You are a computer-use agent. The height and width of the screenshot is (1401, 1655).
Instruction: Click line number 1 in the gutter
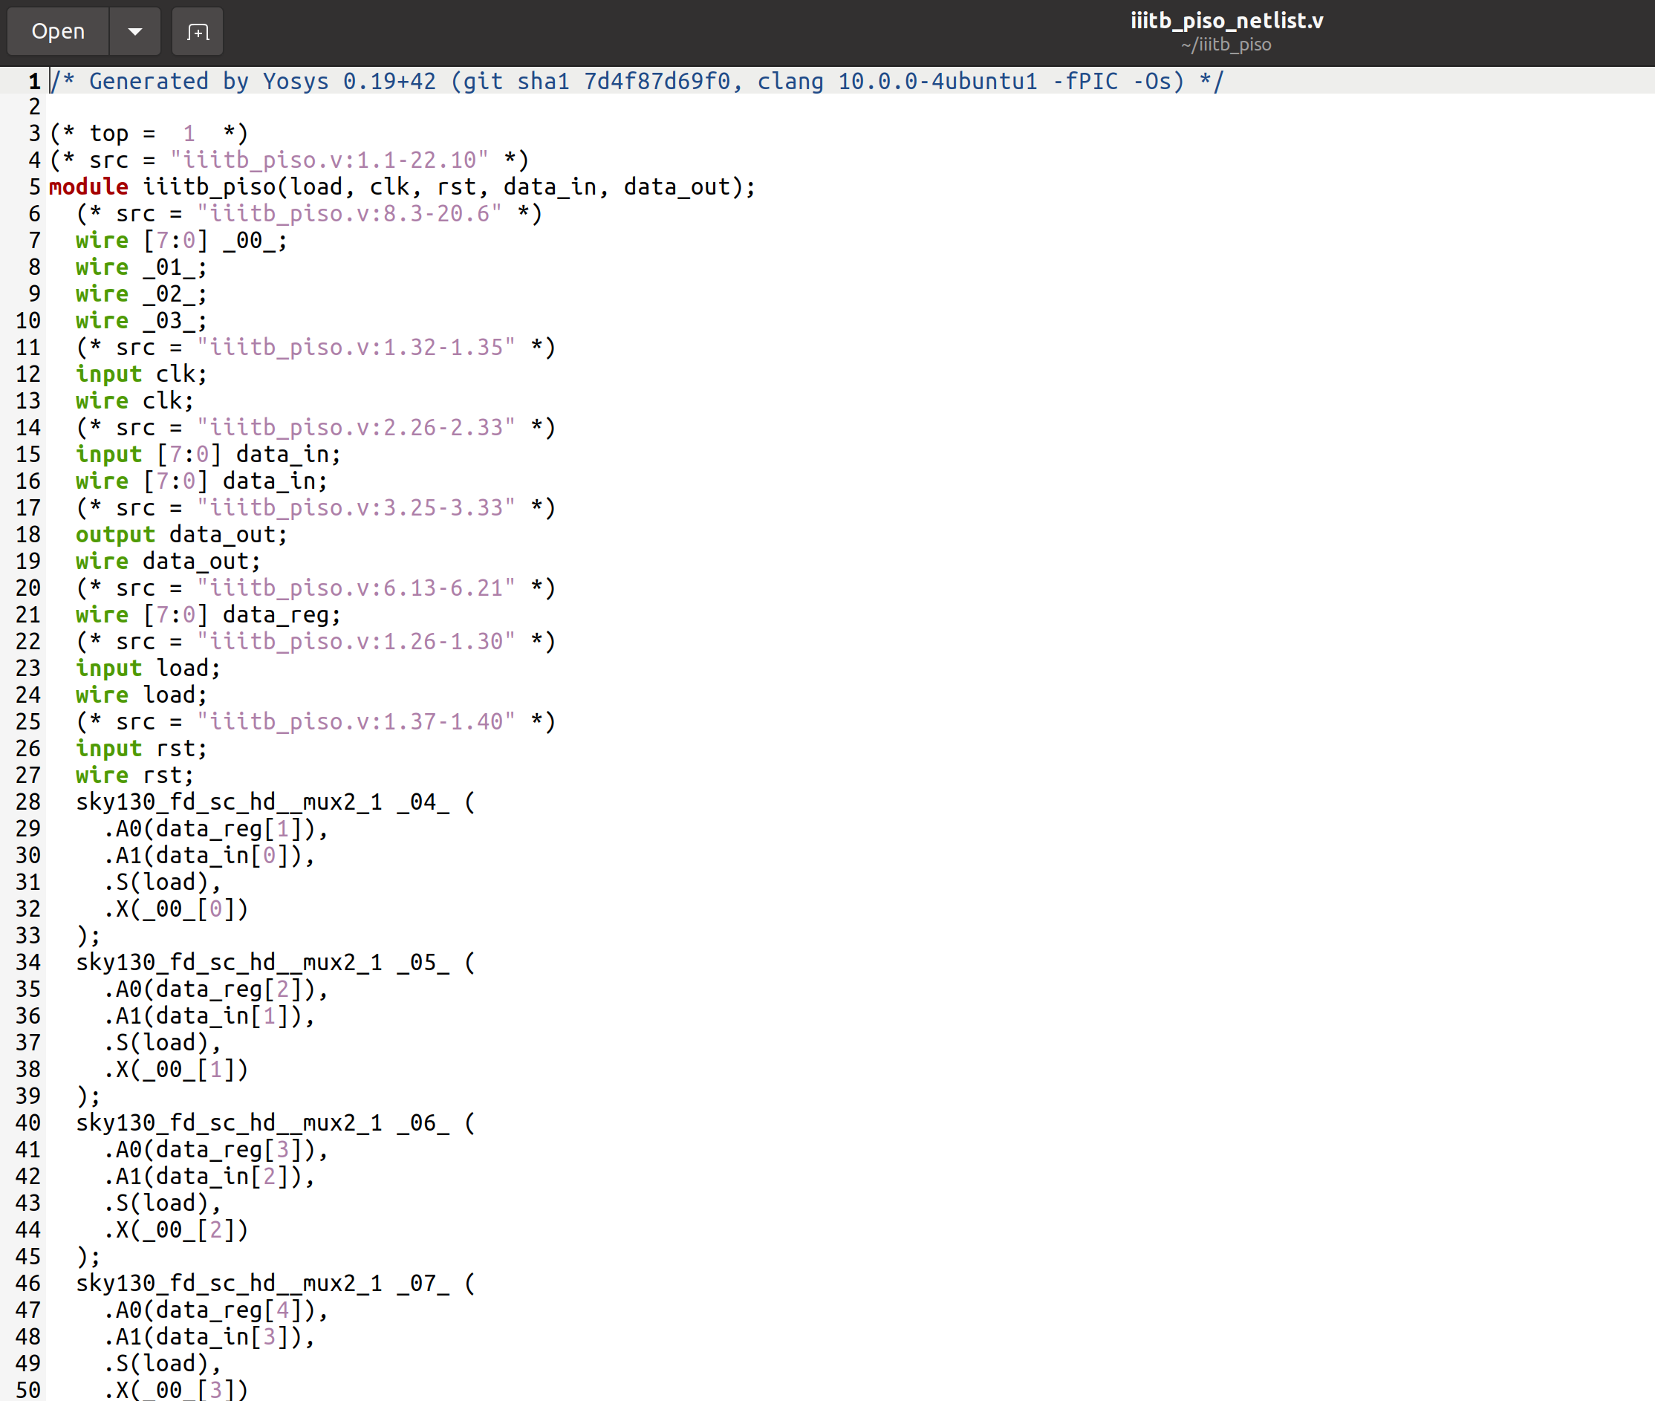33,80
